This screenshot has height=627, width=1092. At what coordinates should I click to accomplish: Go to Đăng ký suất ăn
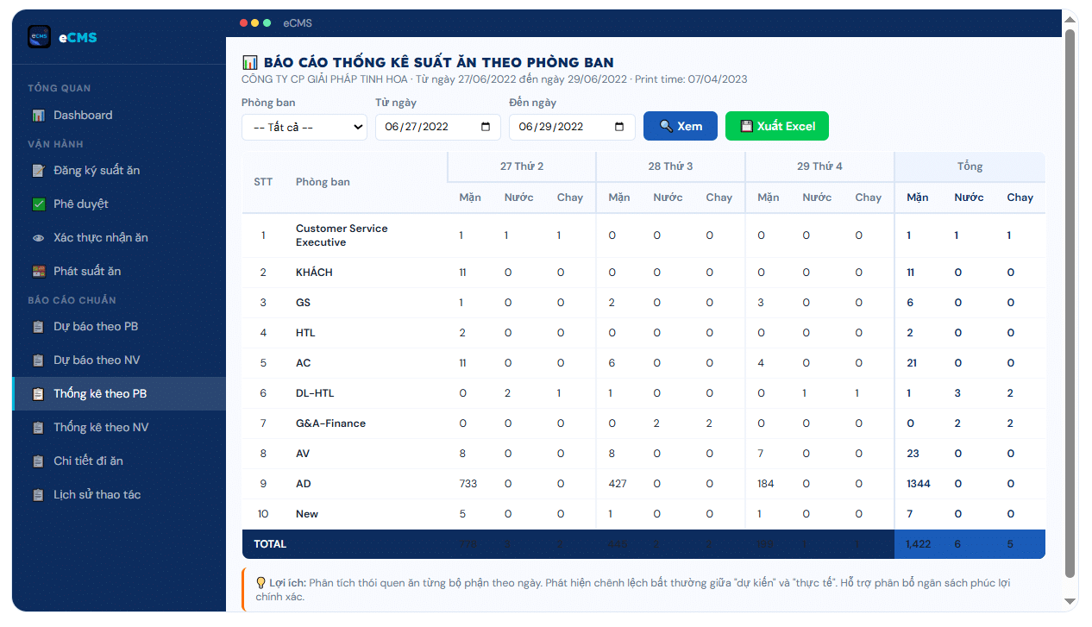(x=119, y=171)
